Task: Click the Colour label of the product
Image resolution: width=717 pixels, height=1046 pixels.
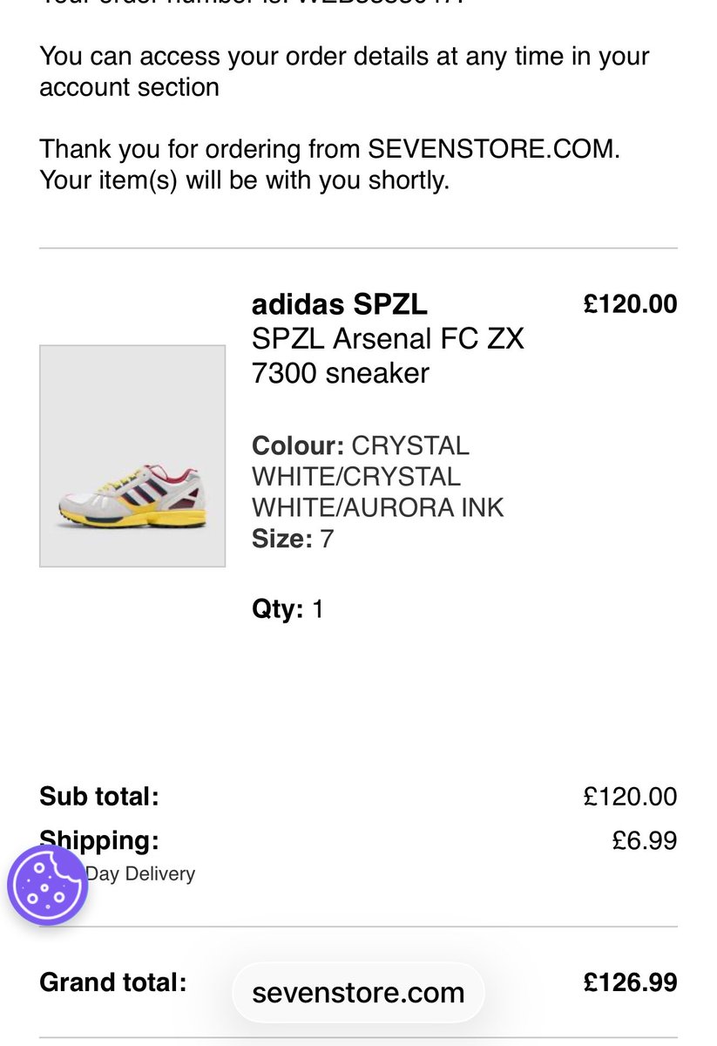Action: pos(298,445)
